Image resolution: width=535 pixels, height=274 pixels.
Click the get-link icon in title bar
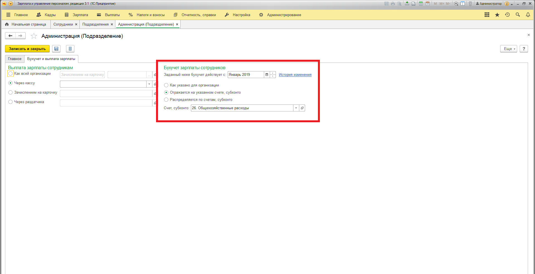tap(407, 4)
